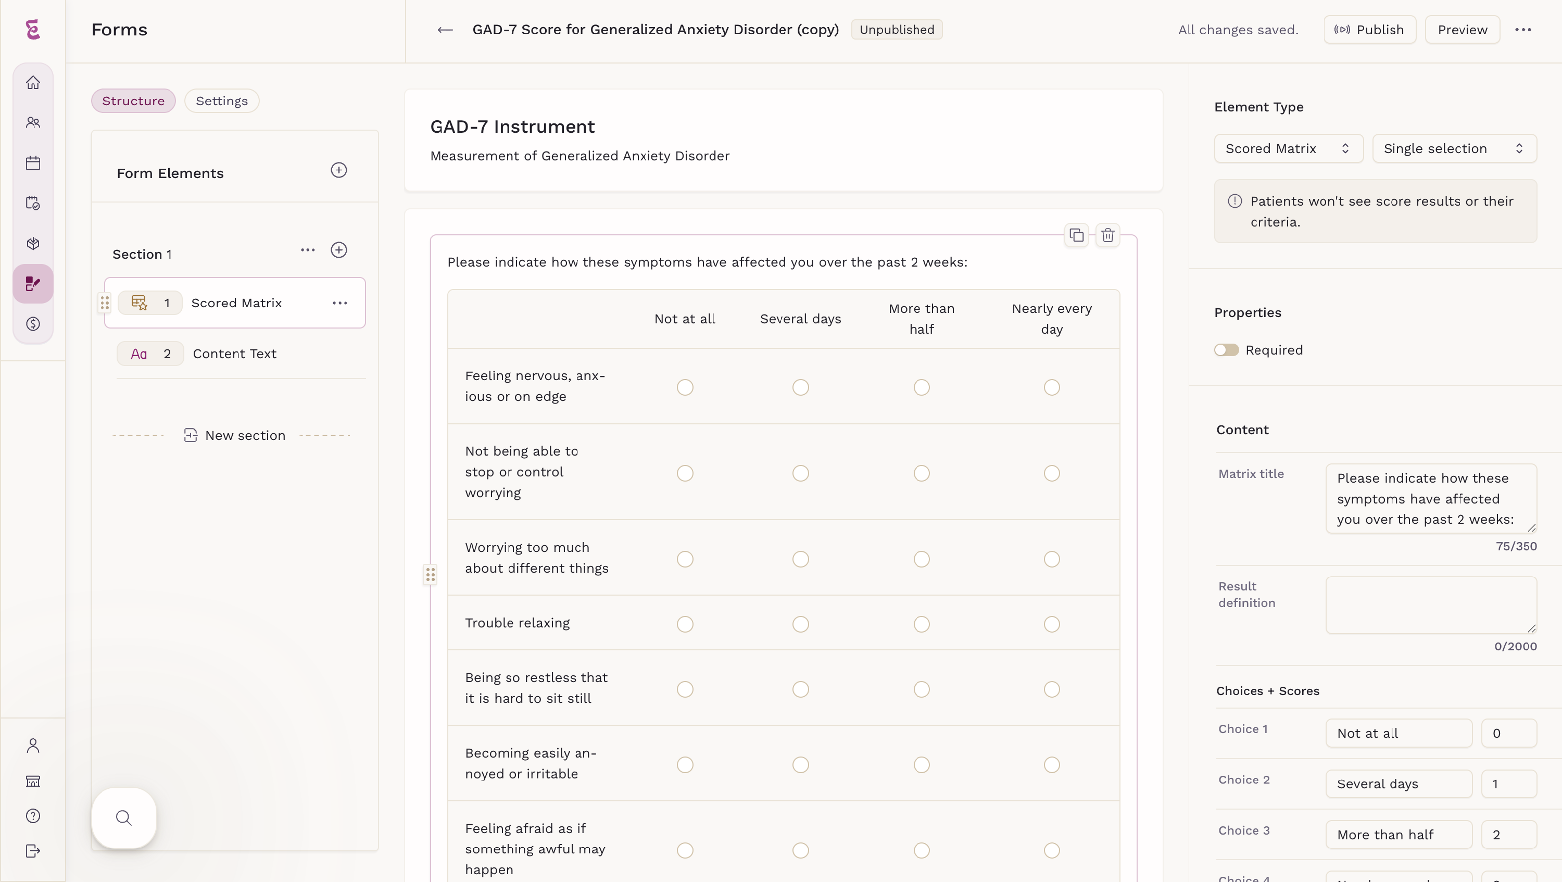Add a form element via Form Elements plus
The height and width of the screenshot is (882, 1562).
[338, 170]
